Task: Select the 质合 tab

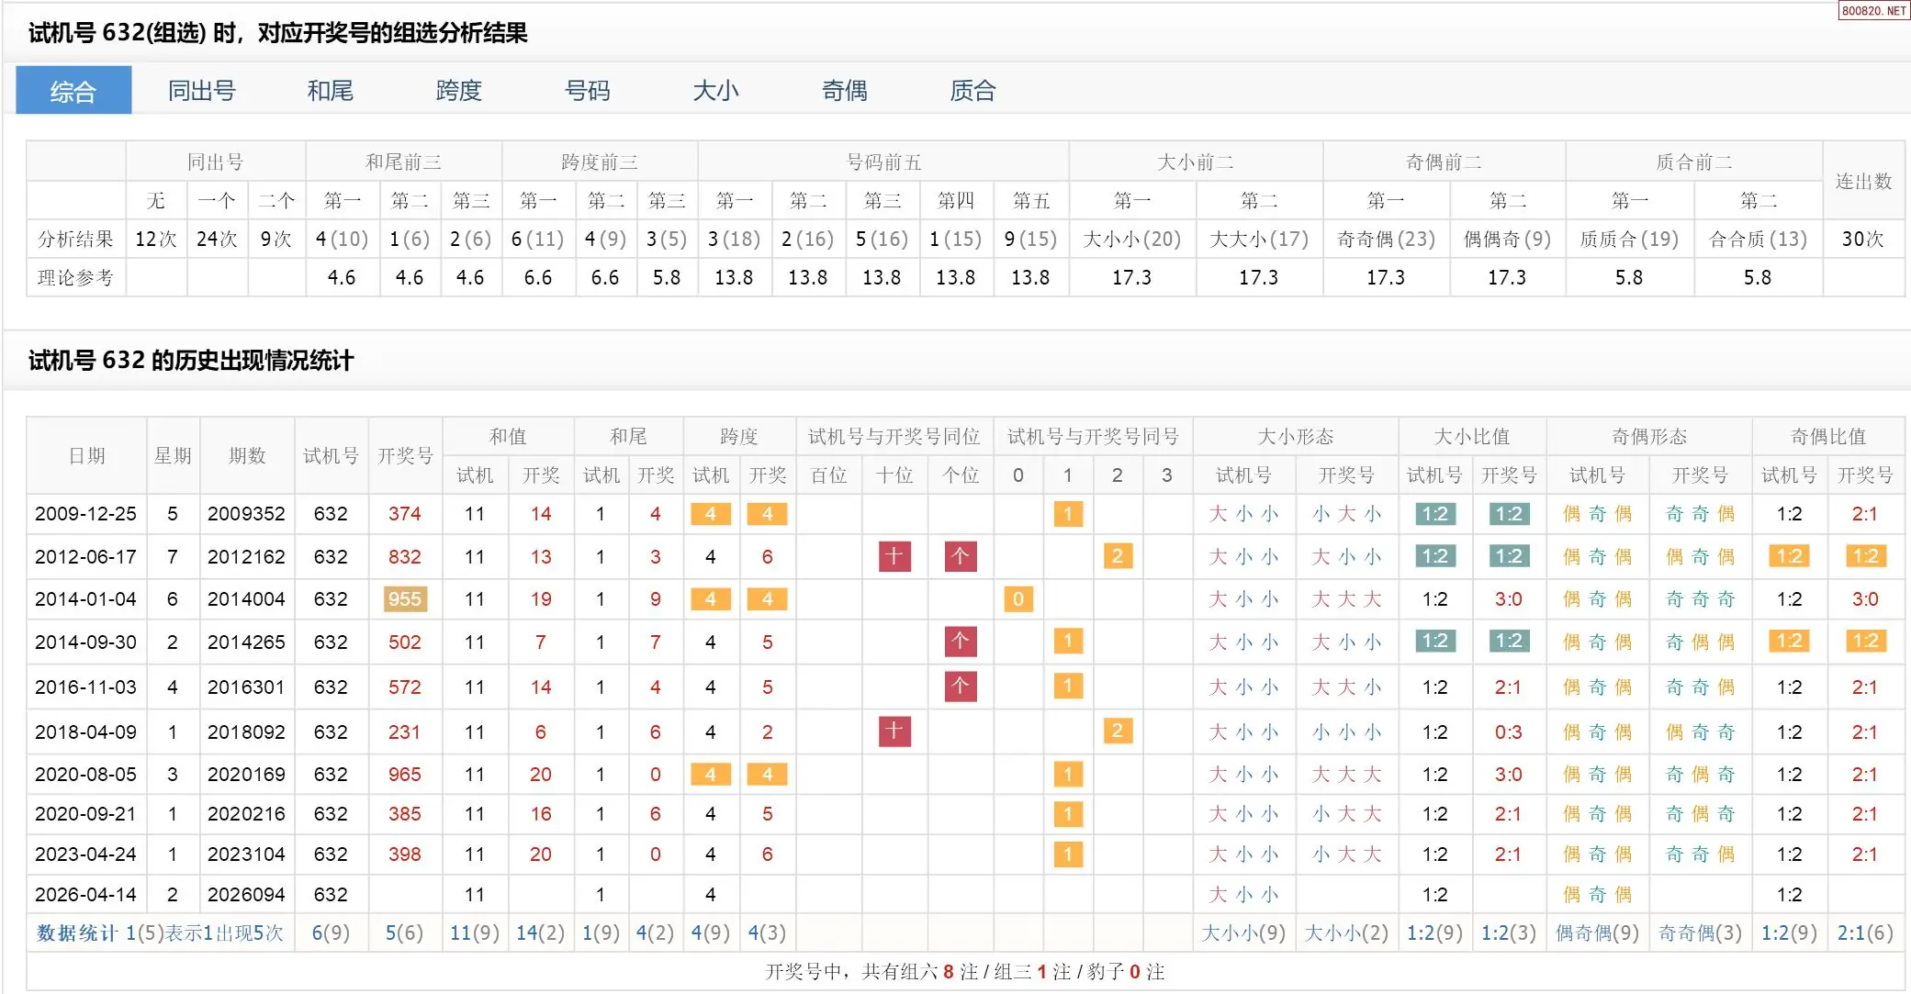Action: [x=972, y=91]
